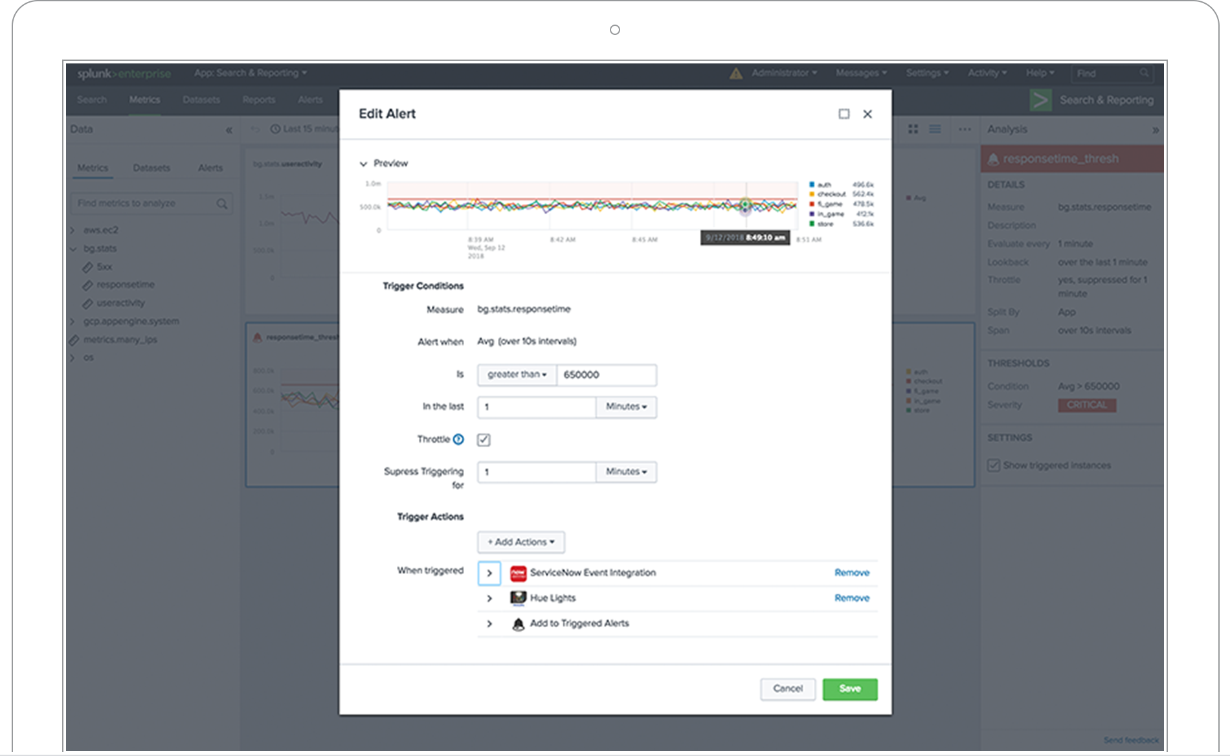This screenshot has width=1230, height=756.
Task: Click the ServiceNow Event Integration icon
Action: pos(518,573)
